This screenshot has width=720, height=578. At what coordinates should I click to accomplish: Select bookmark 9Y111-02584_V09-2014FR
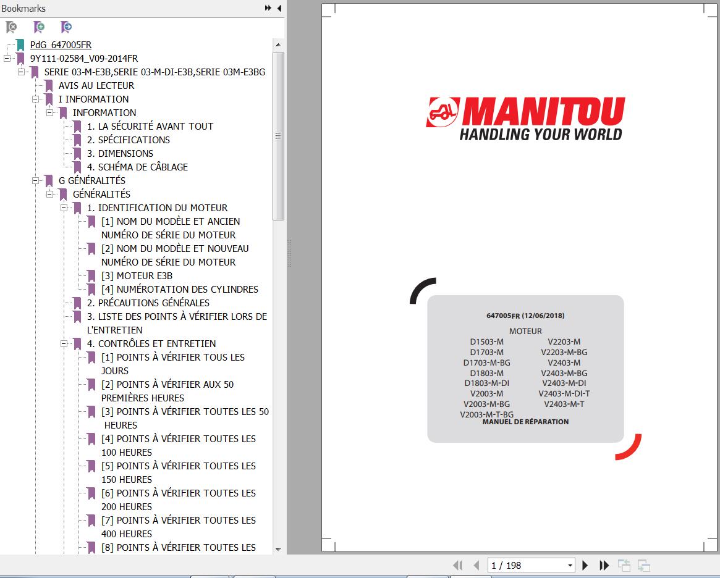pyautogui.click(x=84, y=58)
